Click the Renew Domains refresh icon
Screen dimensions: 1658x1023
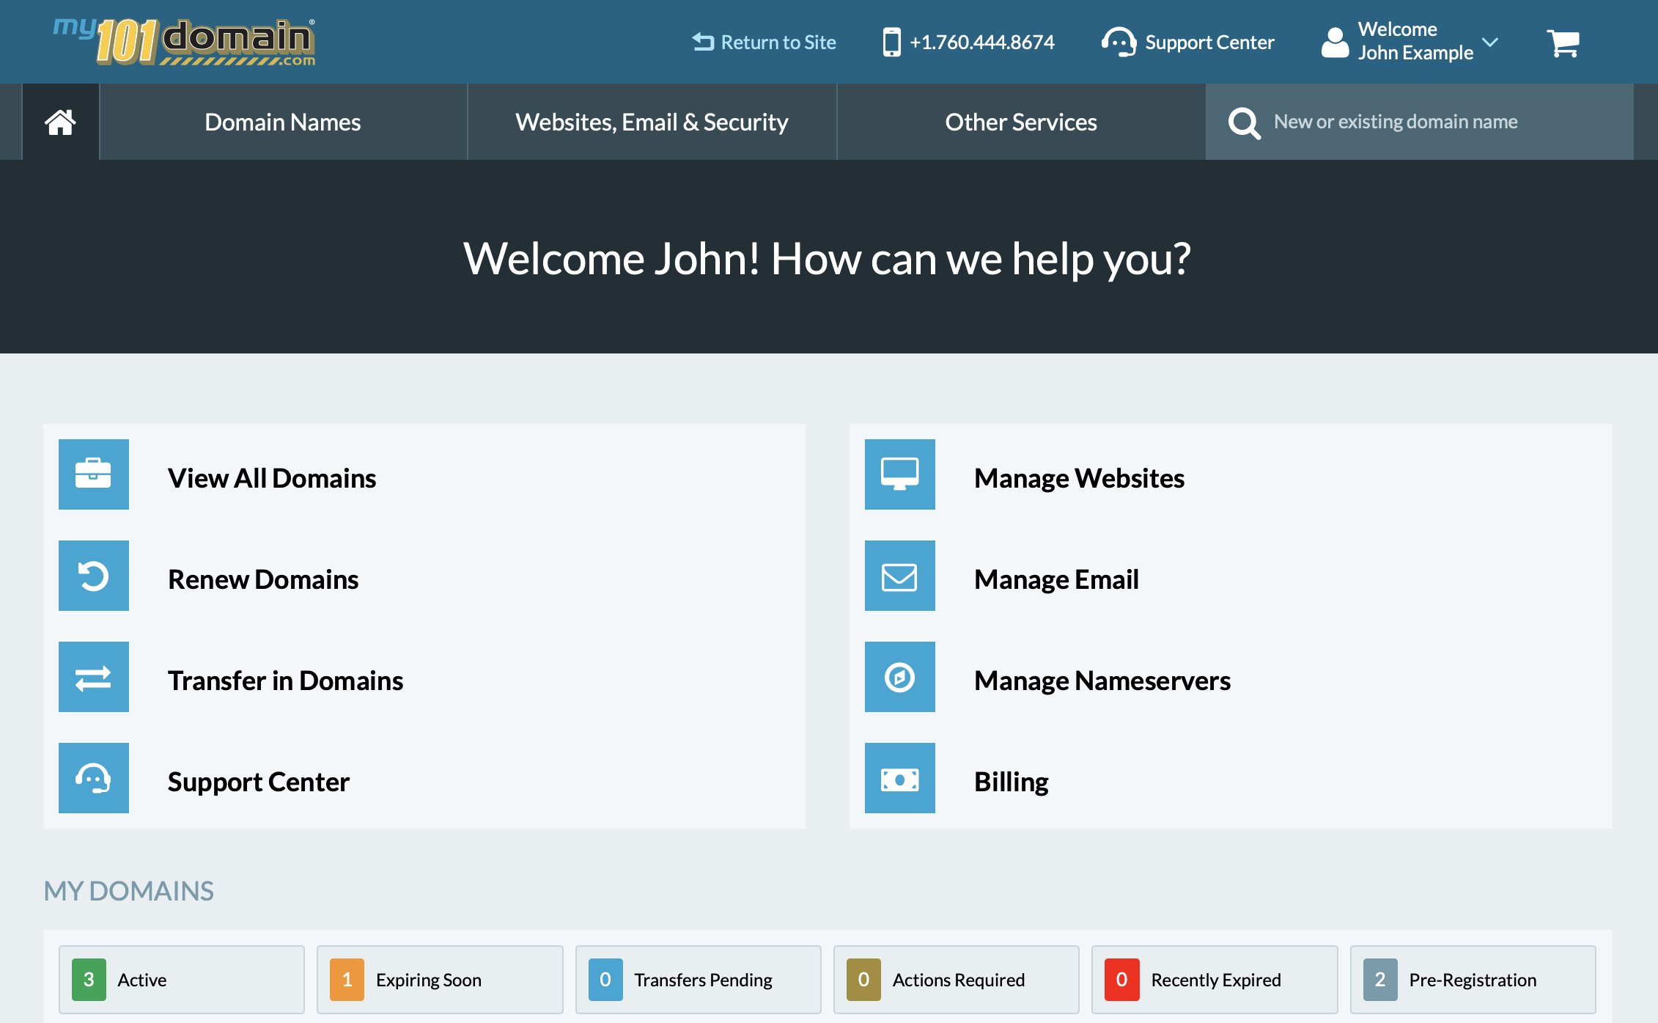(93, 576)
